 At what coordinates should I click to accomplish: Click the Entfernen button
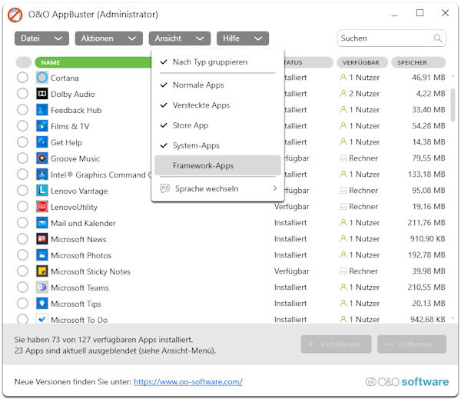click(x=412, y=344)
